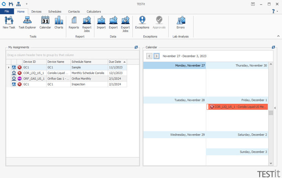This screenshot has height=178, width=282.
Task: Click error status icon in GC1 Inspection row
Action: coord(20,84)
